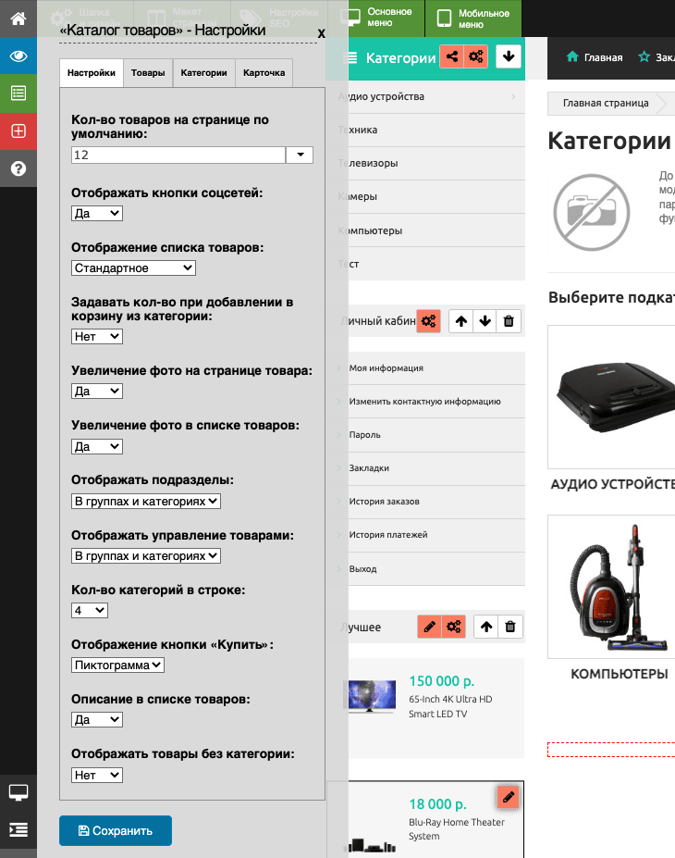Click the red add-block plus icon
The width and height of the screenshot is (675, 858).
(18, 131)
